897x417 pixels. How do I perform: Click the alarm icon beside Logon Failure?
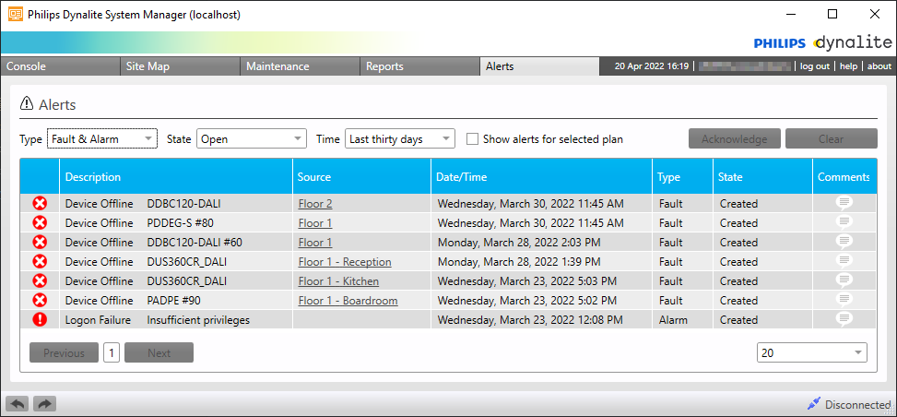tap(40, 319)
